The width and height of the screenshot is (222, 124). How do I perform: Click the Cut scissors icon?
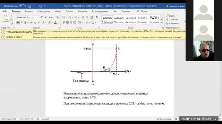[x=12, y=16]
